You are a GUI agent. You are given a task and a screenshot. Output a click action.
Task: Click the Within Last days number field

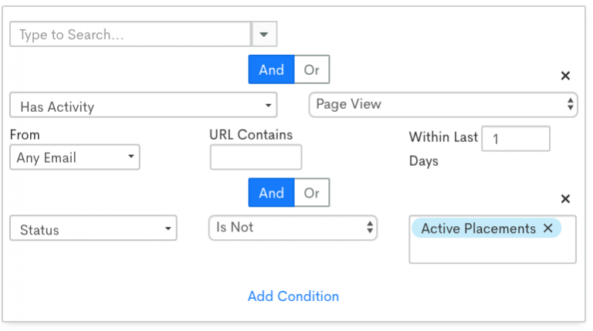(516, 139)
